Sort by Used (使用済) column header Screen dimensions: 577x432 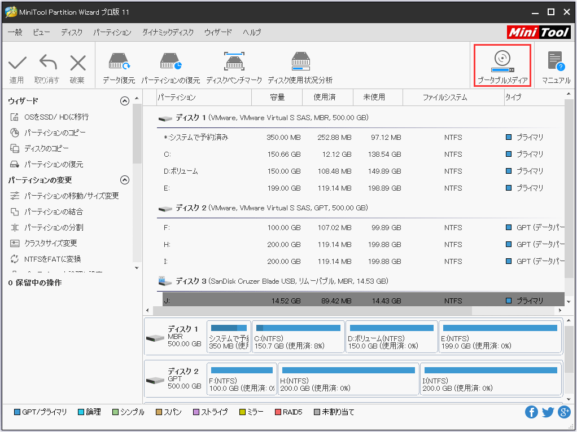click(x=328, y=98)
